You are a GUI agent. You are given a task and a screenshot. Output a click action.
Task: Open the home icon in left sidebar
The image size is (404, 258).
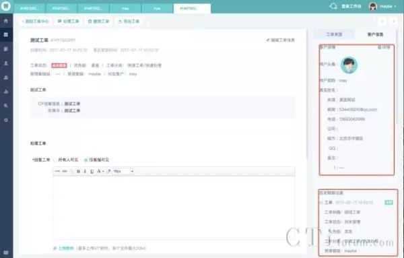(x=6, y=21)
